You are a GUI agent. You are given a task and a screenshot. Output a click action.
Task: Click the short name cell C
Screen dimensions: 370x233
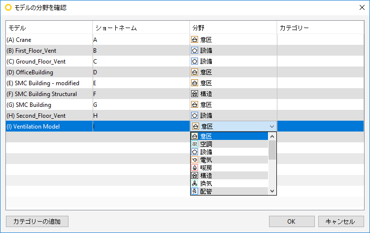(x=141, y=61)
